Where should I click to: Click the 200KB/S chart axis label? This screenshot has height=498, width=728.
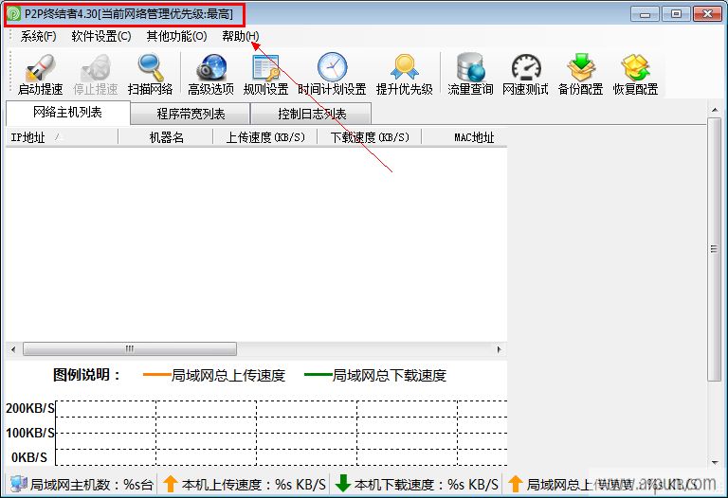coord(29,408)
